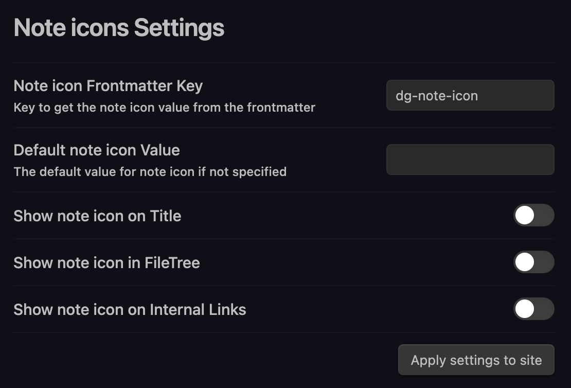The image size is (571, 388).
Task: Focus the Note icon Frontmatter Key field
Action: point(470,95)
